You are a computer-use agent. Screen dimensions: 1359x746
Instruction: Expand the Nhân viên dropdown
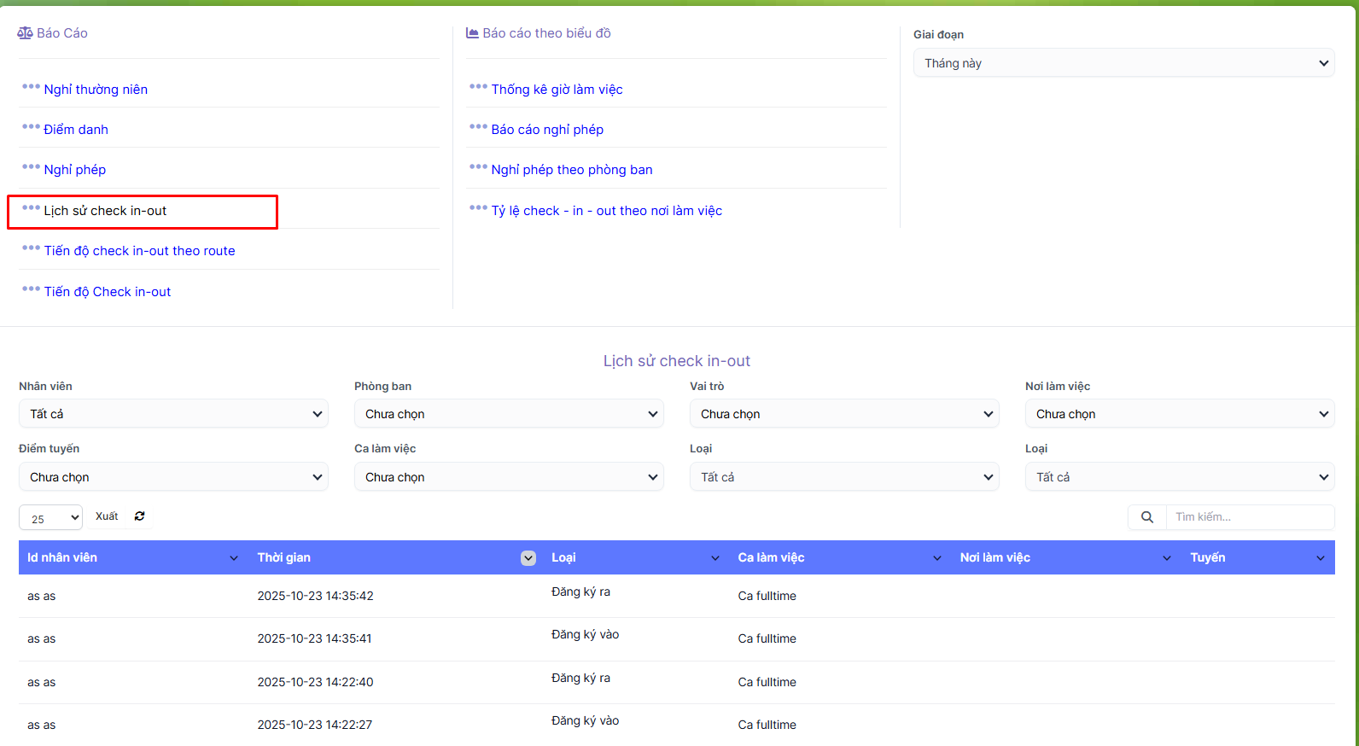click(x=173, y=414)
